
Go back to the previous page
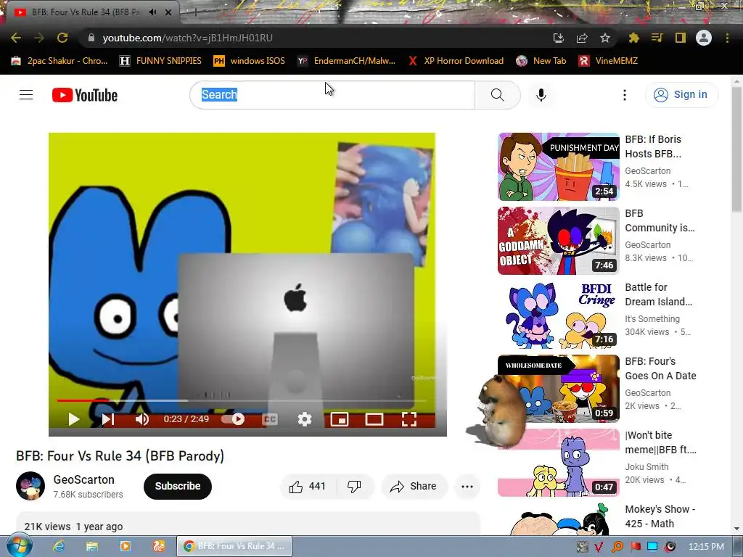pyautogui.click(x=16, y=38)
